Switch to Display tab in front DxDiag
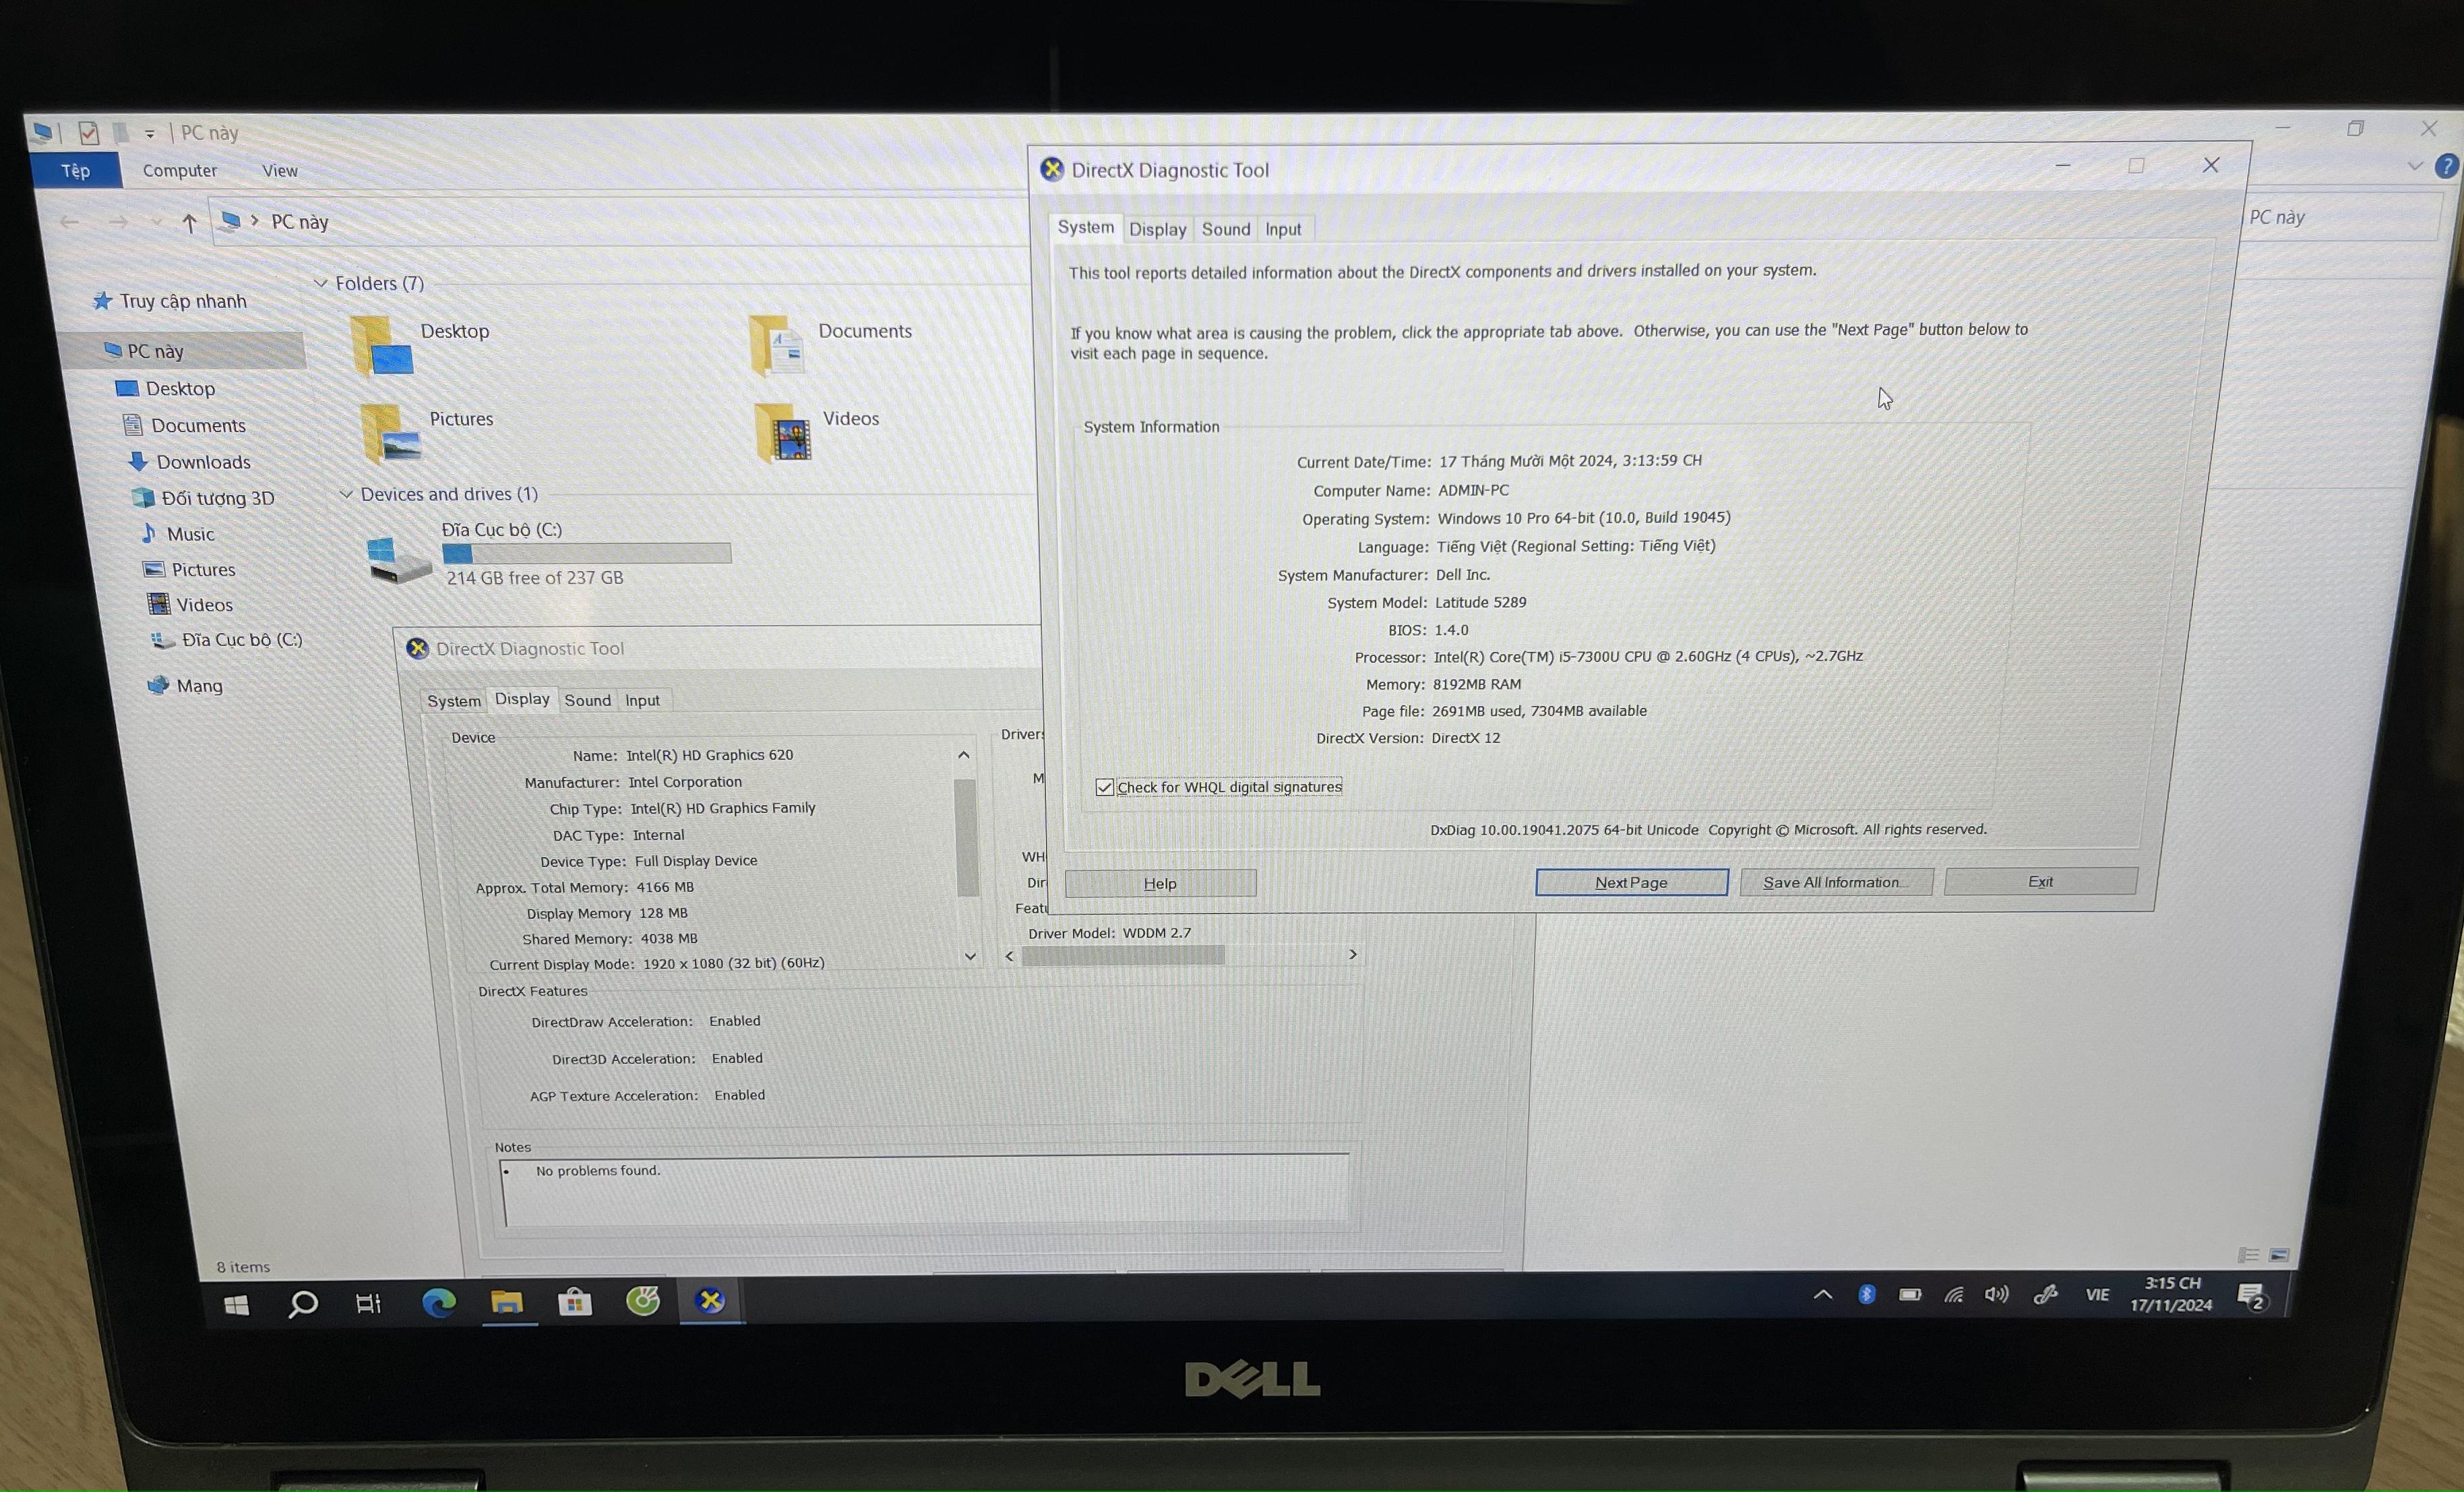The image size is (2464, 1492). point(1157,229)
